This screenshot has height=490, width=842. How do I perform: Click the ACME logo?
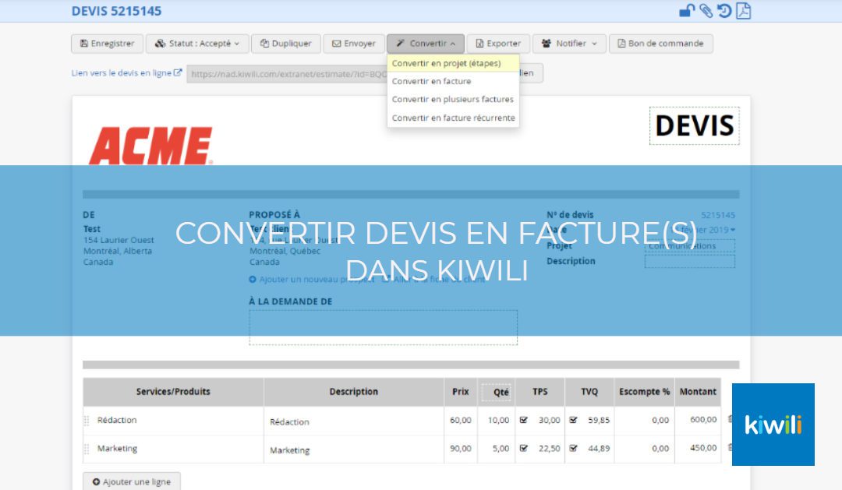(151, 146)
